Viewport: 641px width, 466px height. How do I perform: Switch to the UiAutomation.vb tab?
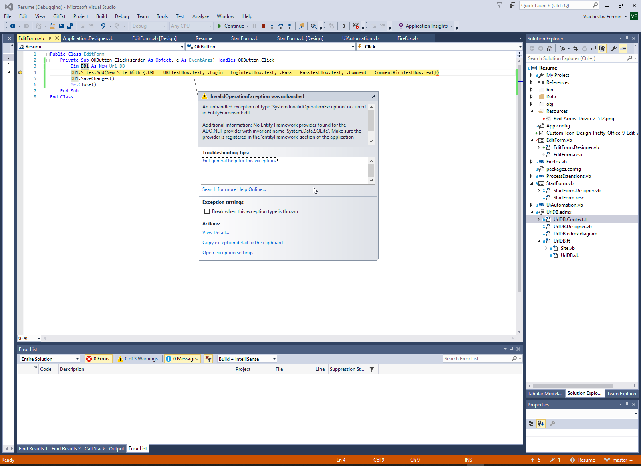pyautogui.click(x=360, y=38)
